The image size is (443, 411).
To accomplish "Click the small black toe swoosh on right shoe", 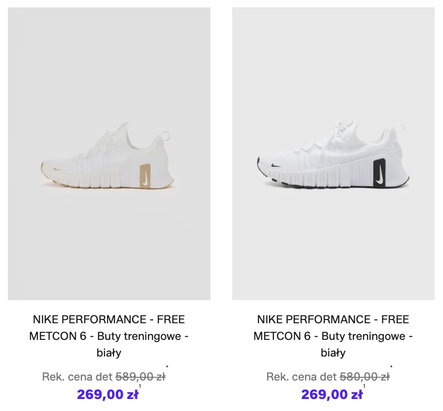I will tap(276, 165).
